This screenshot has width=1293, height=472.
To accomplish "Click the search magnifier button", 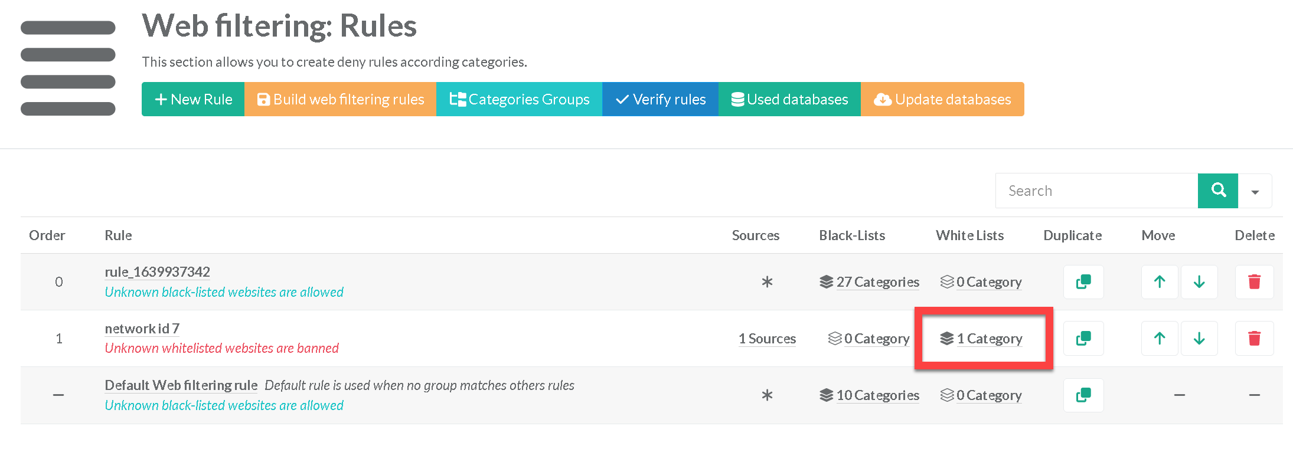I will (x=1217, y=191).
